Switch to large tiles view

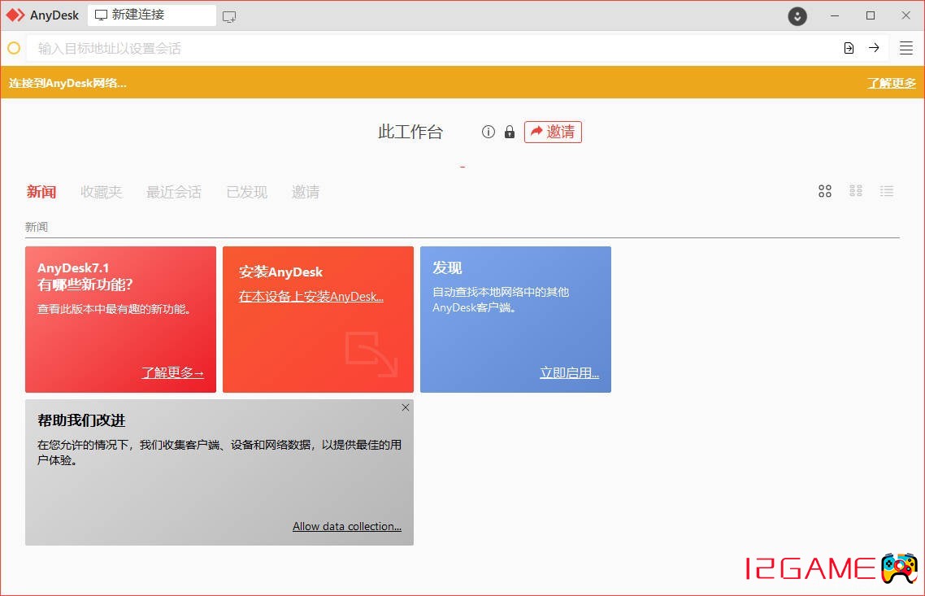[825, 191]
